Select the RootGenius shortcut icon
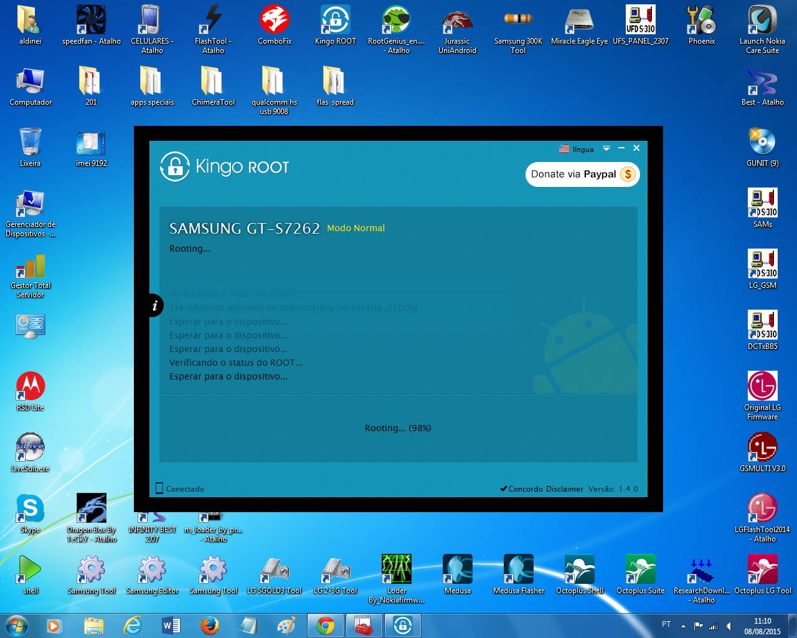Viewport: 797px width, 638px height. click(397, 30)
